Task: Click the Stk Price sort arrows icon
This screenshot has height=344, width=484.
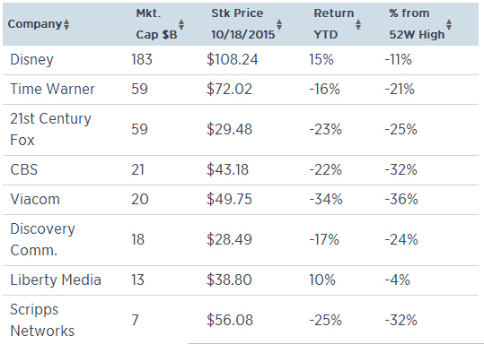Action: point(279,25)
